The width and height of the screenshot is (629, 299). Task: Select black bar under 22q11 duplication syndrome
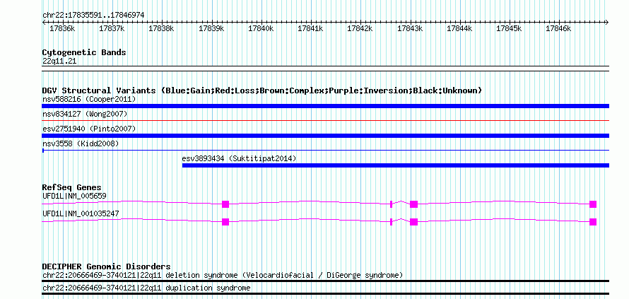click(325, 294)
